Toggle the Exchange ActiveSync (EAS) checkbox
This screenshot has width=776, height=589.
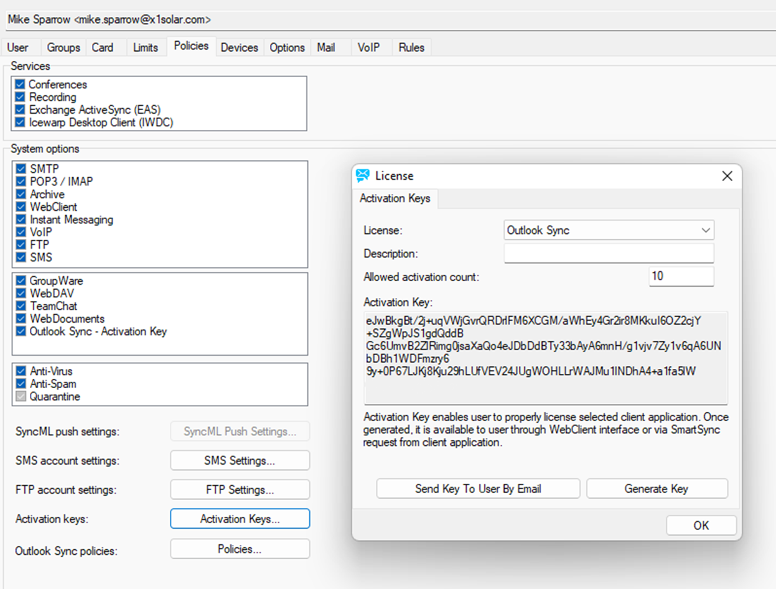pyautogui.click(x=21, y=110)
